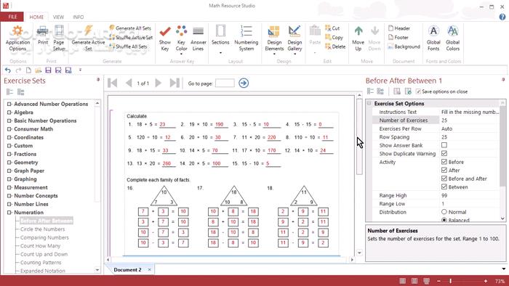509x286 pixels.
Task: Toggle Show Duplicate Warning checkbox
Action: (x=444, y=154)
